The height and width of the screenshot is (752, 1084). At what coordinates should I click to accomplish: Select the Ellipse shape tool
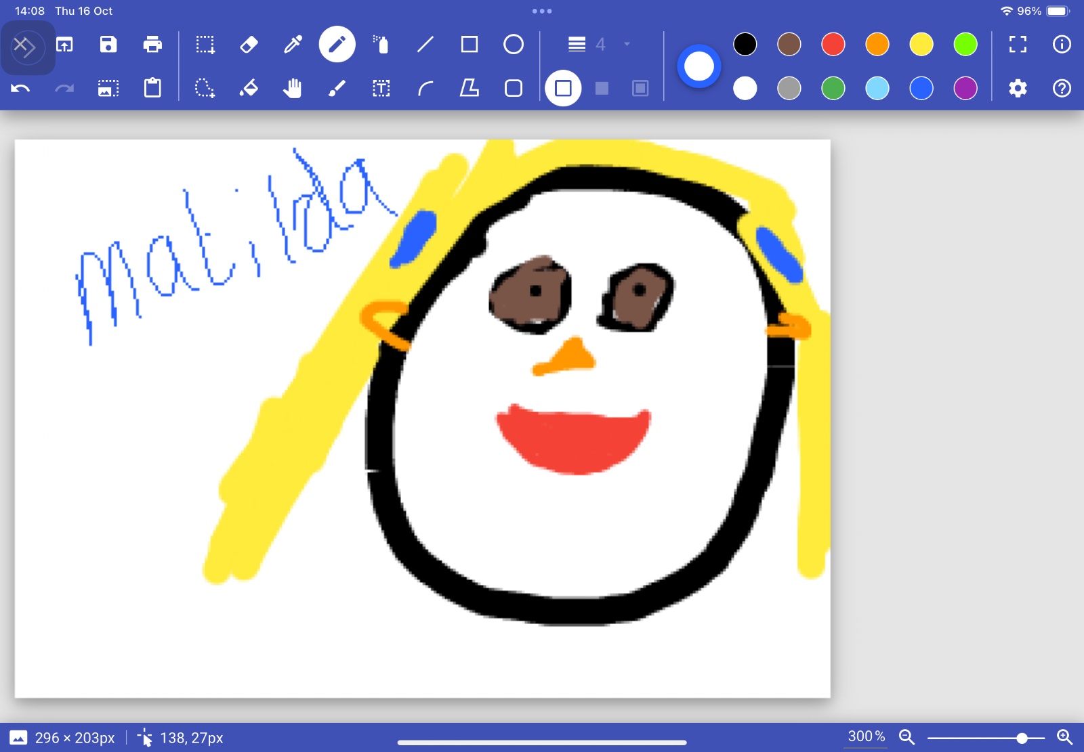pyautogui.click(x=514, y=45)
